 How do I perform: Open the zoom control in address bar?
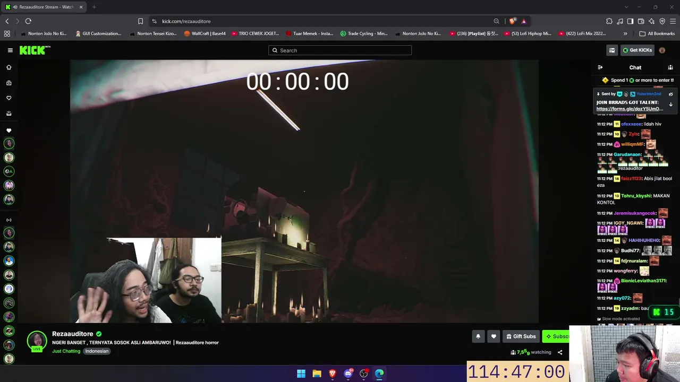496,21
